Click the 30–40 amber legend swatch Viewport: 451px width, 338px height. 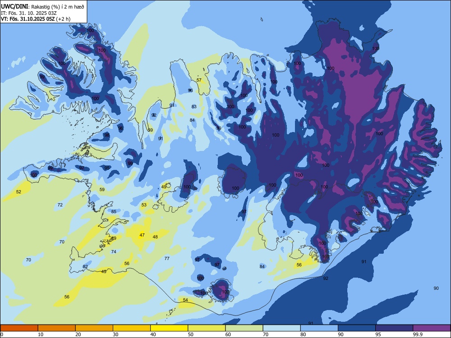point(132,328)
